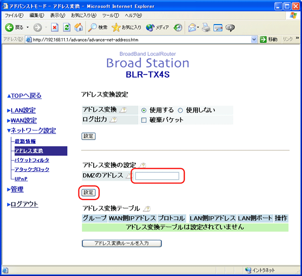Open the Media (メディア) toolbar button

[150, 28]
